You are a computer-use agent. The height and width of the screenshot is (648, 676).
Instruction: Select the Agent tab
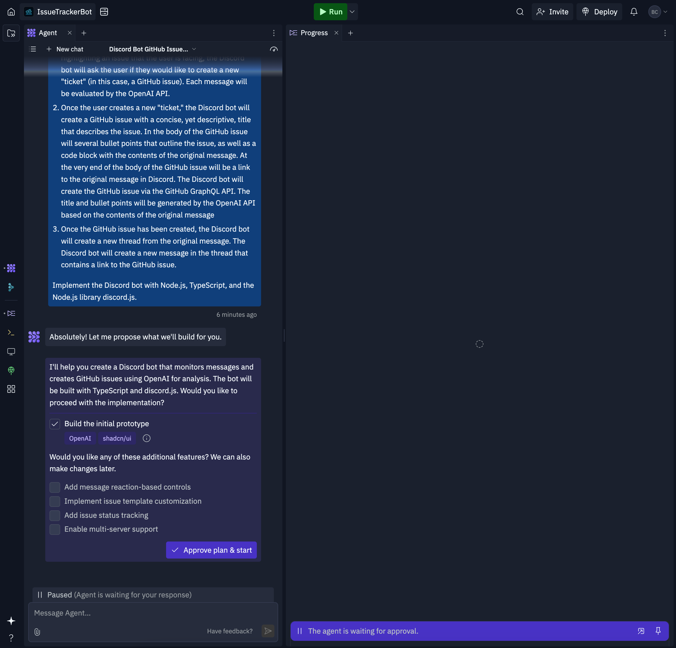click(x=47, y=33)
